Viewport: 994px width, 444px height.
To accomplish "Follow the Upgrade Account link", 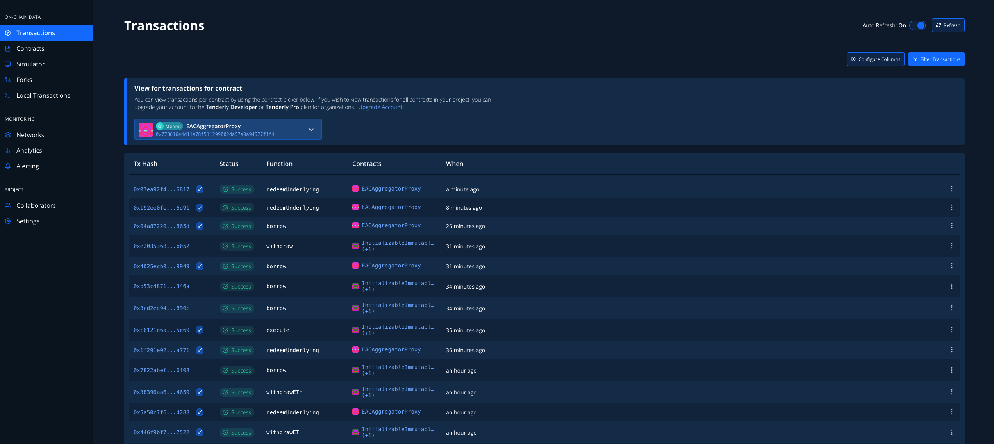I will point(380,107).
